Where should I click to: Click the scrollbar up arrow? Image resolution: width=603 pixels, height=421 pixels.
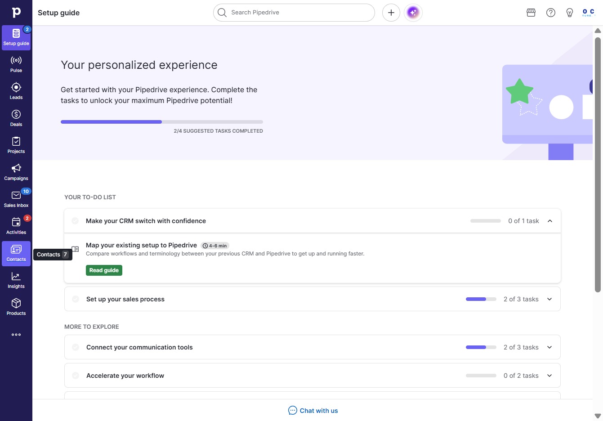(x=598, y=31)
